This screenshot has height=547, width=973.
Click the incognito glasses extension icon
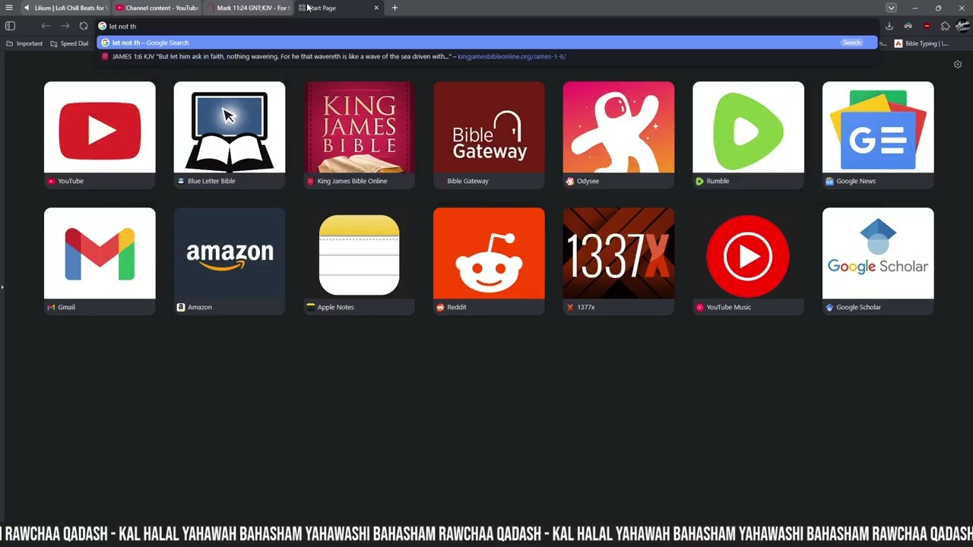(908, 26)
